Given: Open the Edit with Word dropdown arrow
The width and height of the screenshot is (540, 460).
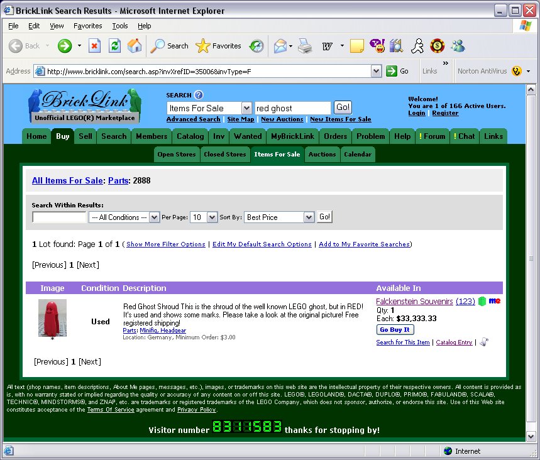Looking at the screenshot, I should coord(342,46).
